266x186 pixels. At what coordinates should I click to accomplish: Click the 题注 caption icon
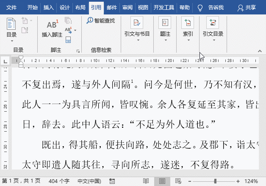coord(165,23)
